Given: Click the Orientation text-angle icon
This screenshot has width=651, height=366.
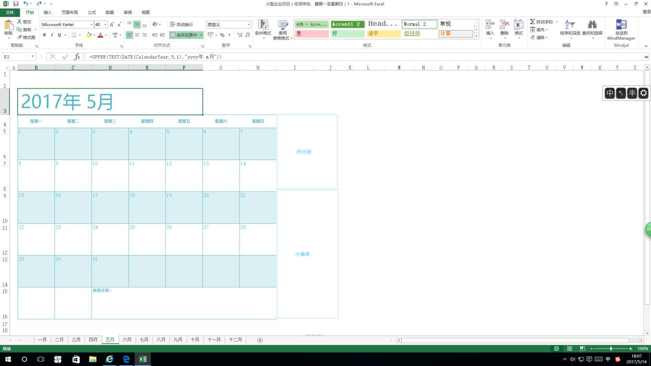Looking at the screenshot, I should [x=155, y=25].
